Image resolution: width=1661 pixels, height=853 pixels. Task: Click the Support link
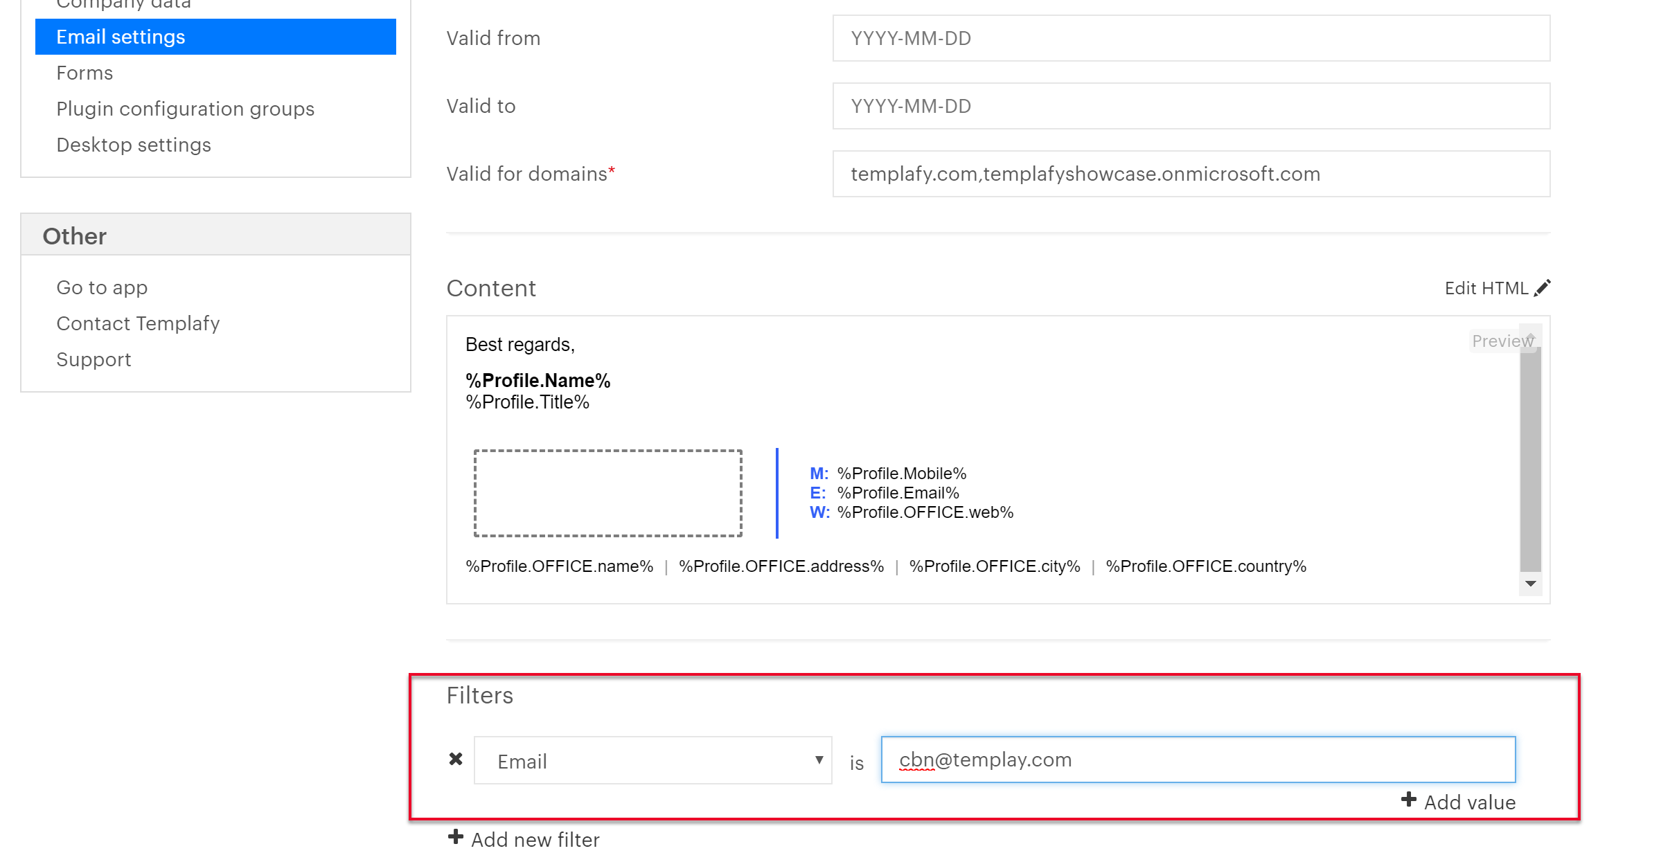pos(94,359)
